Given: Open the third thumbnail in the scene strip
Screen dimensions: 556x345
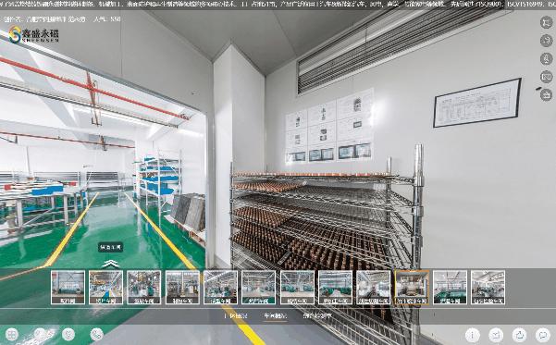Looking at the screenshot, I should click(144, 288).
